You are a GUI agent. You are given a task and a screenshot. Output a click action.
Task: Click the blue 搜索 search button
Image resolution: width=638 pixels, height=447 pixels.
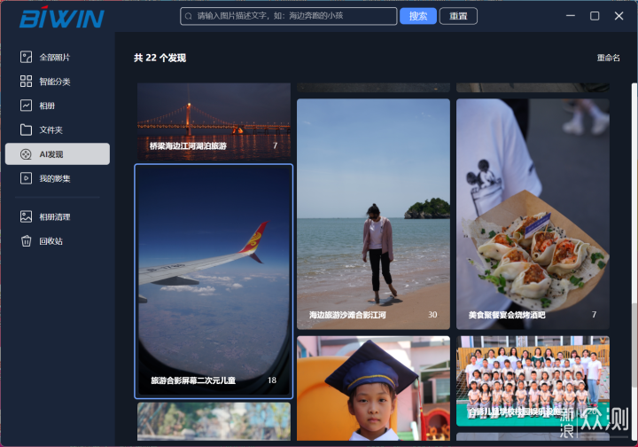[418, 16]
